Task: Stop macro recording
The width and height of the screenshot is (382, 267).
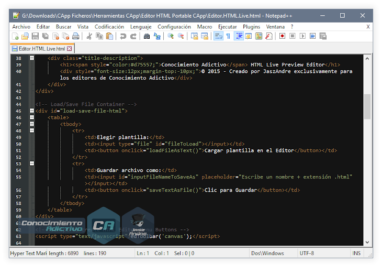Action: tap(293, 36)
